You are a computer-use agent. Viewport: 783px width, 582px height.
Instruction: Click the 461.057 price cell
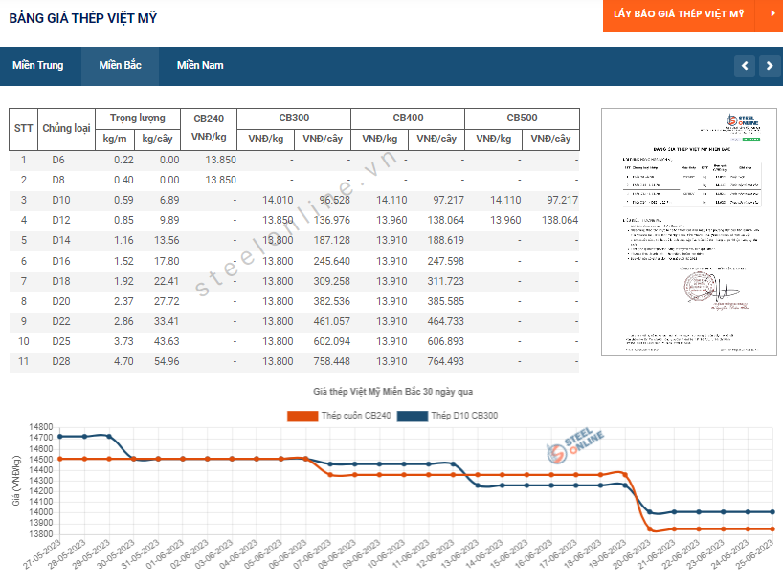331,322
